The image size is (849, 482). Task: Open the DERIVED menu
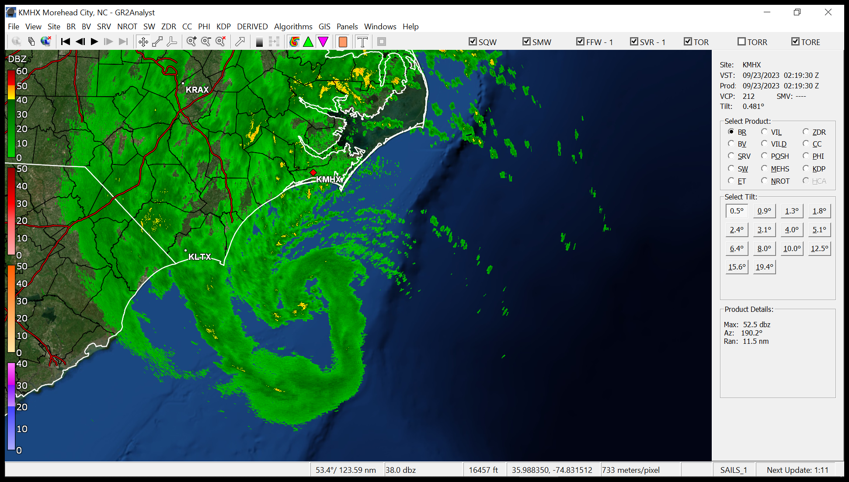click(x=252, y=27)
